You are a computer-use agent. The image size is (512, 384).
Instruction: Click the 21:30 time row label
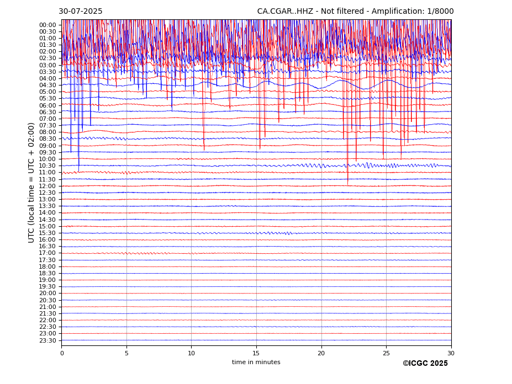point(47,314)
